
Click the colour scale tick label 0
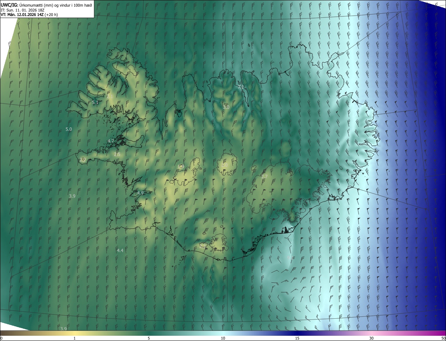1,338
